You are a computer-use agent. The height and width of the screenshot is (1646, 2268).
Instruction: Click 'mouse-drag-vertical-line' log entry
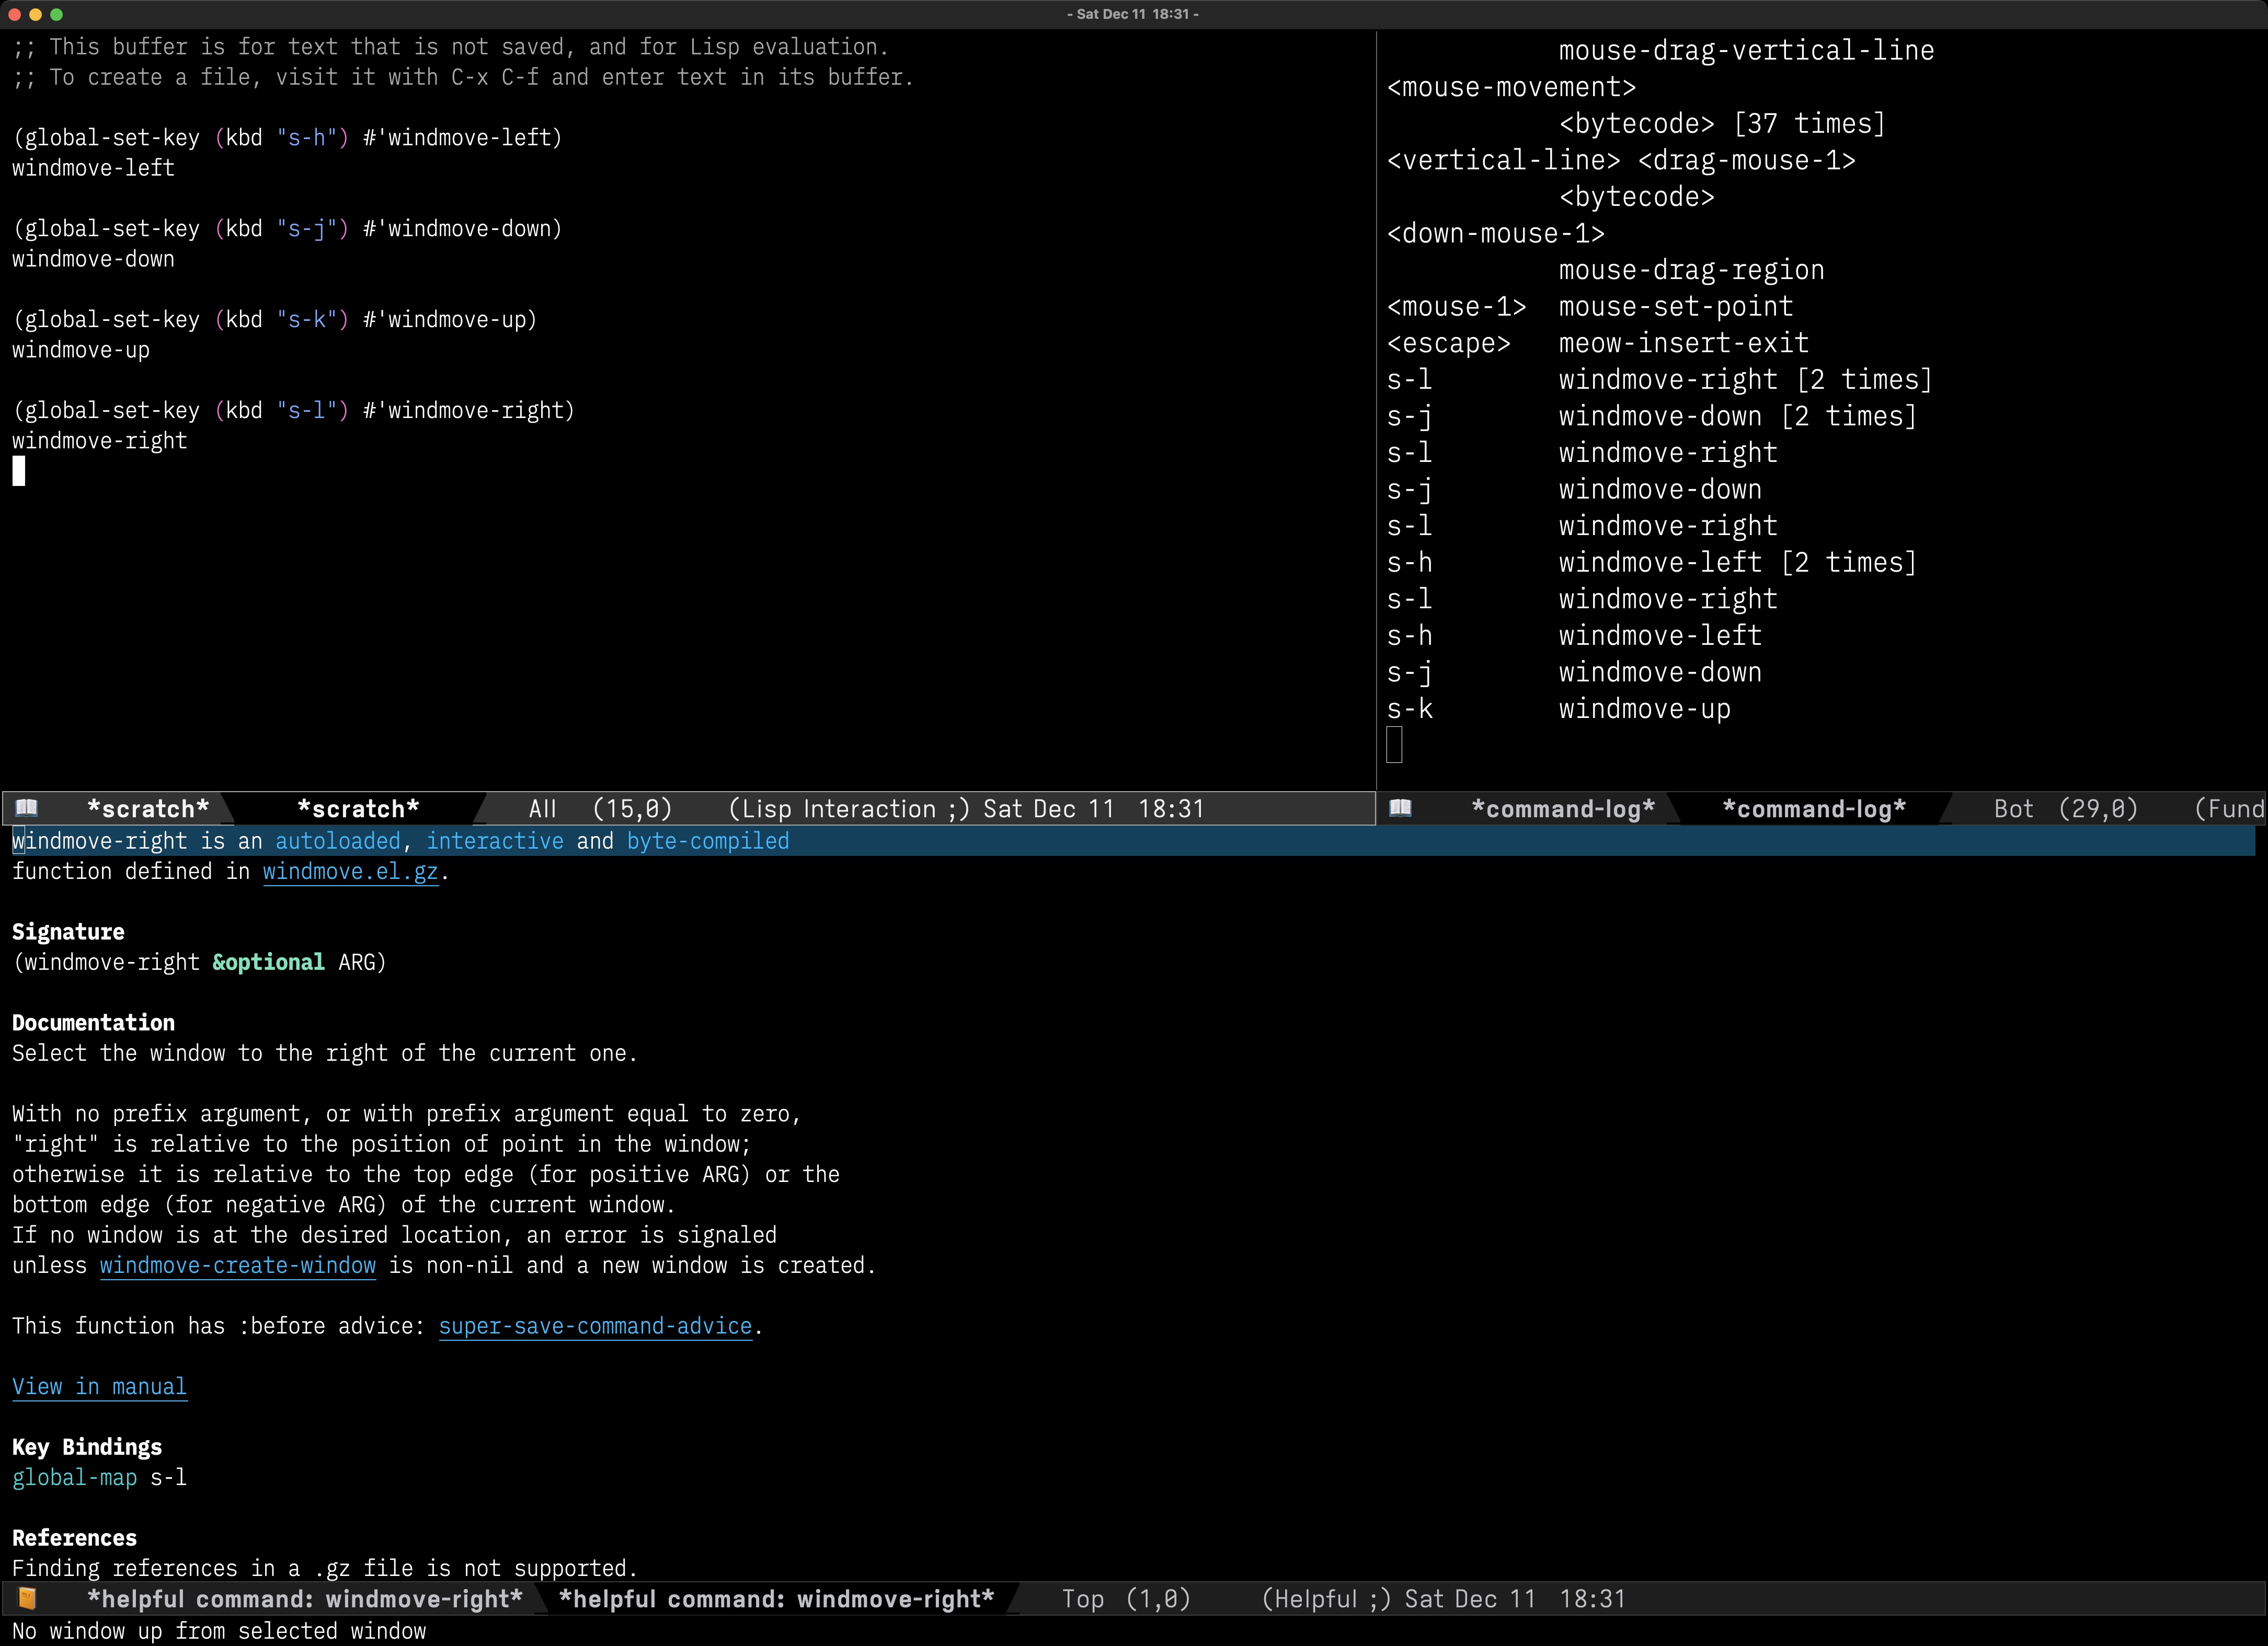(1746, 50)
